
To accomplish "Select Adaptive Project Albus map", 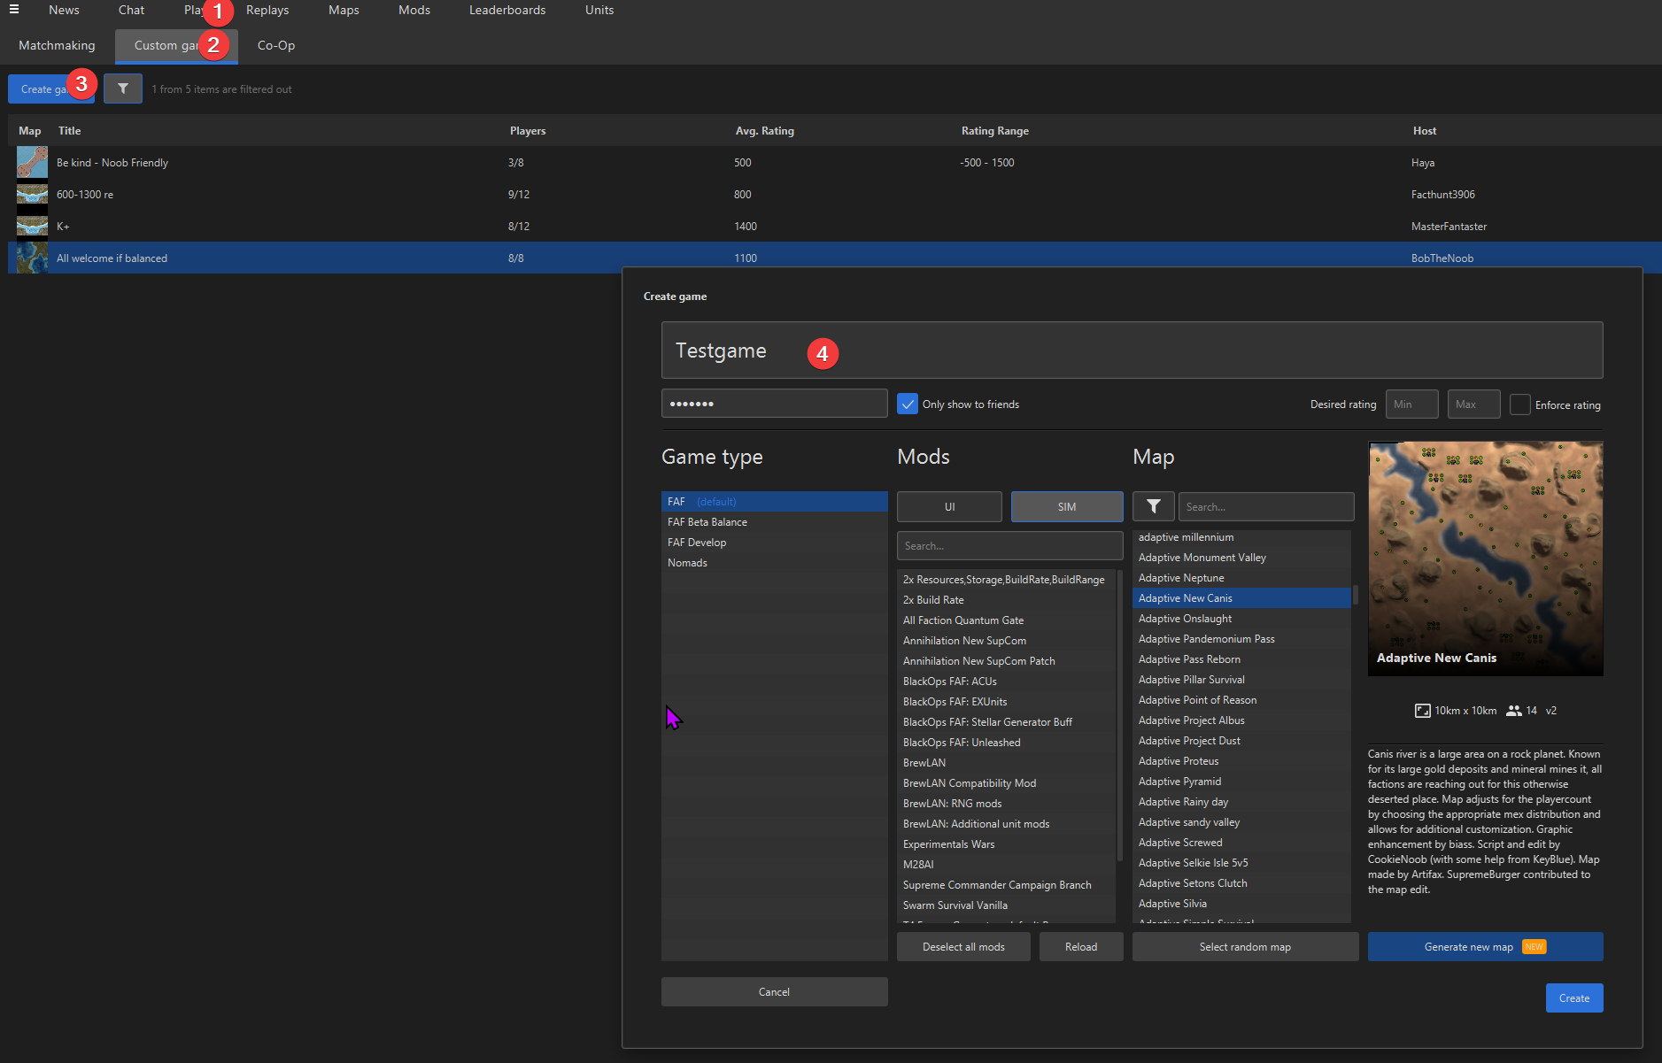I will click(x=1241, y=720).
